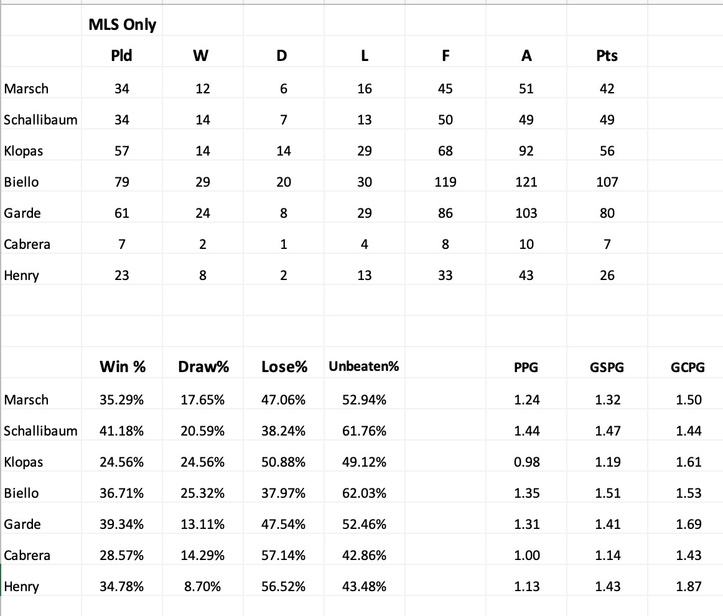Select Cabrera's draws cell in top table
The image size is (723, 616).
(283, 244)
